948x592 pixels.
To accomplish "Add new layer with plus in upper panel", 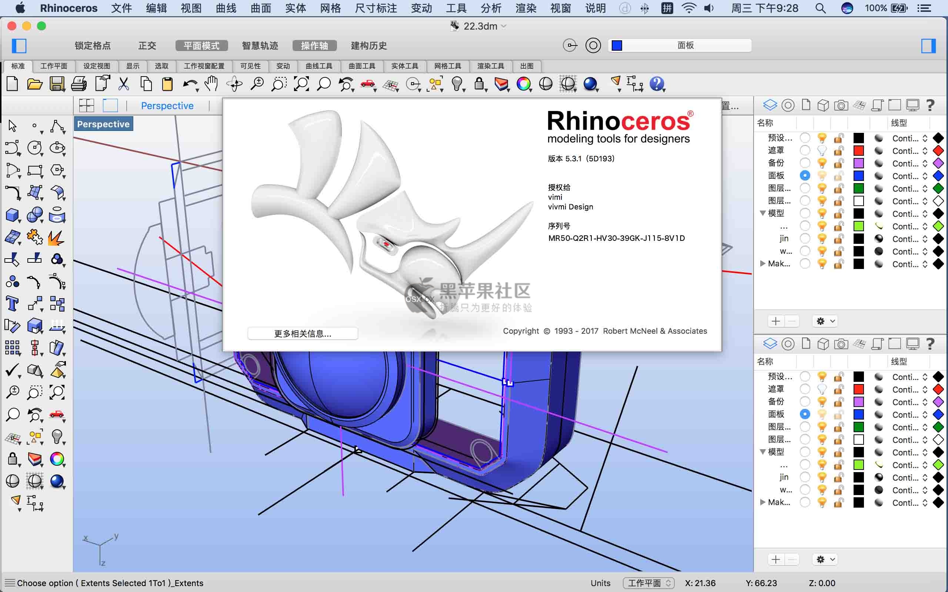I will pos(776,321).
